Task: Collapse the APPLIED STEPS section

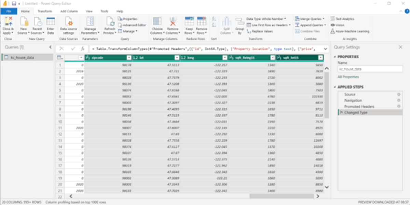Action: pos(334,87)
